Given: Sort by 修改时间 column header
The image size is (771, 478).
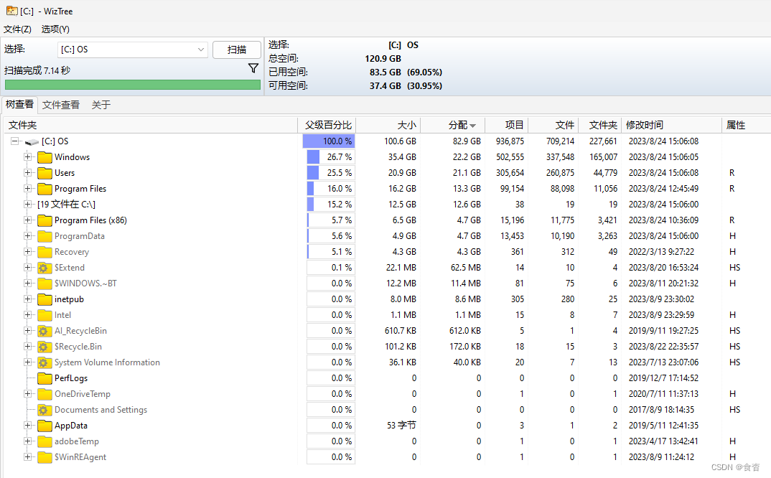Looking at the screenshot, I should [x=672, y=125].
